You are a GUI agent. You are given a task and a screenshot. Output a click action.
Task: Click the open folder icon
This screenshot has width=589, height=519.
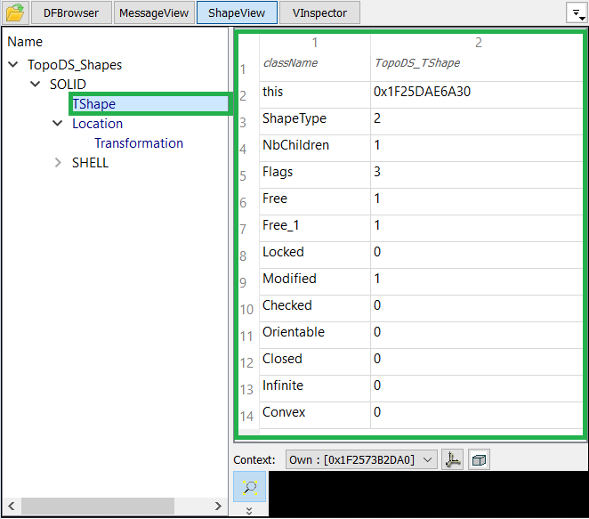(15, 12)
